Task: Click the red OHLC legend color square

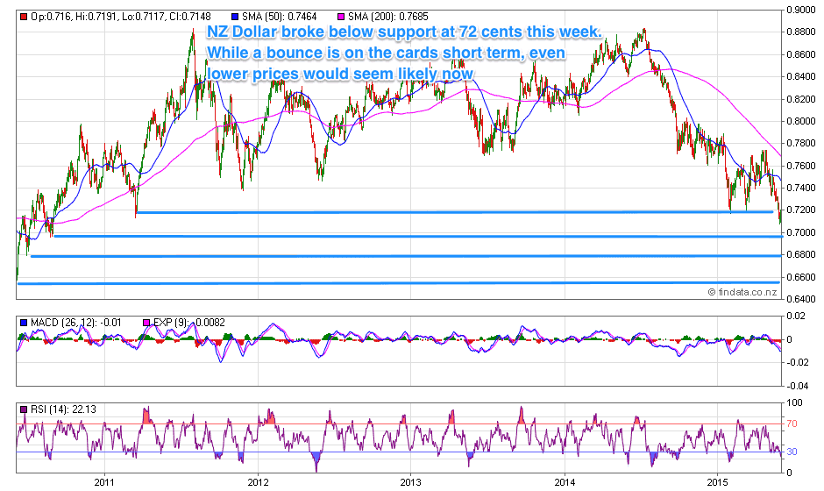Action: tap(23, 17)
